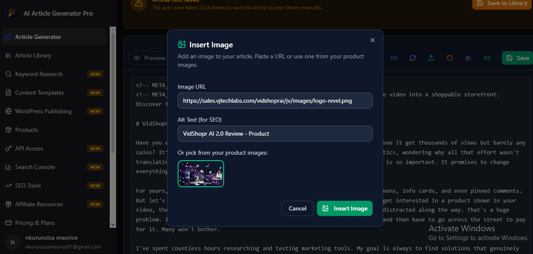Viewport: 533px width, 254px height.
Task: Click the WordPress Publishing globe icon
Action: pyautogui.click(x=8, y=111)
